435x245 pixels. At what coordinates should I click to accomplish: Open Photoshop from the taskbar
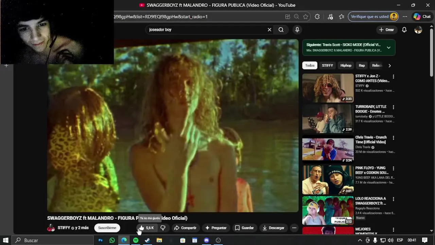100,240
